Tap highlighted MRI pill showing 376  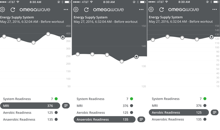[x=30, y=106]
